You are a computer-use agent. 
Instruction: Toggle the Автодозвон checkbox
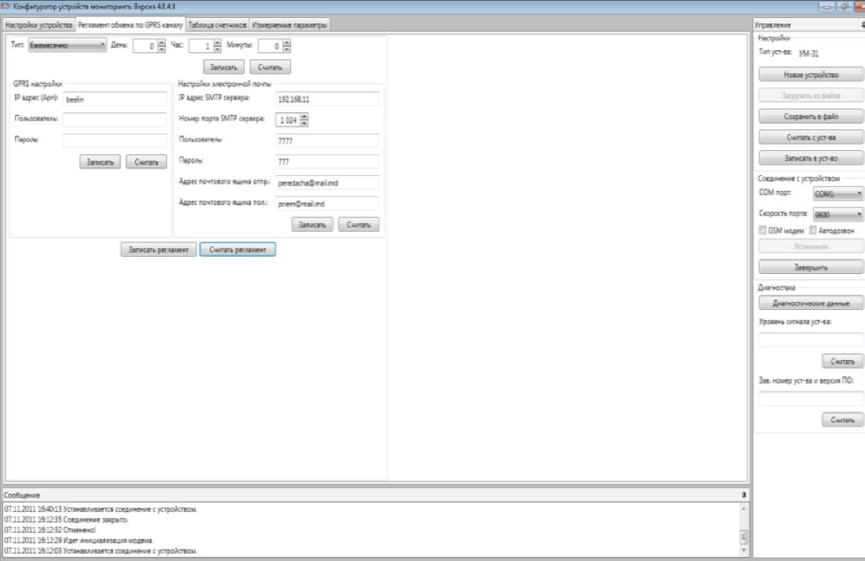(813, 230)
